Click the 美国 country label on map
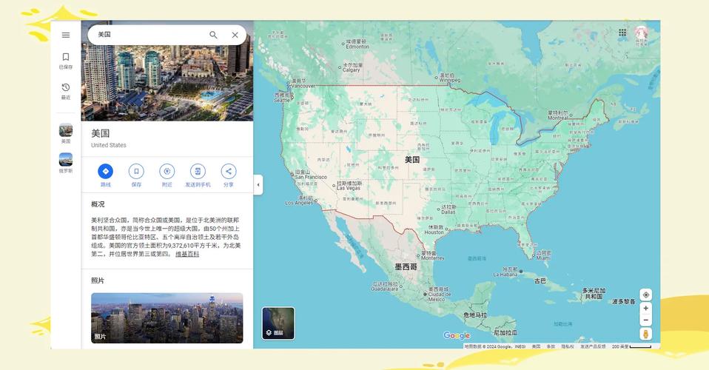709x370 pixels. [412, 160]
